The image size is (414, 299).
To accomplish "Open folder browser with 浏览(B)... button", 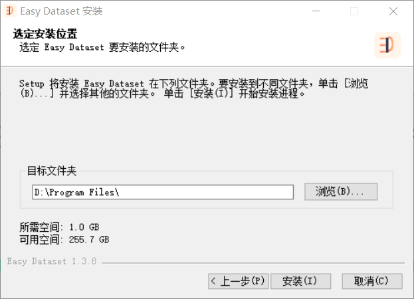I will pos(341,191).
